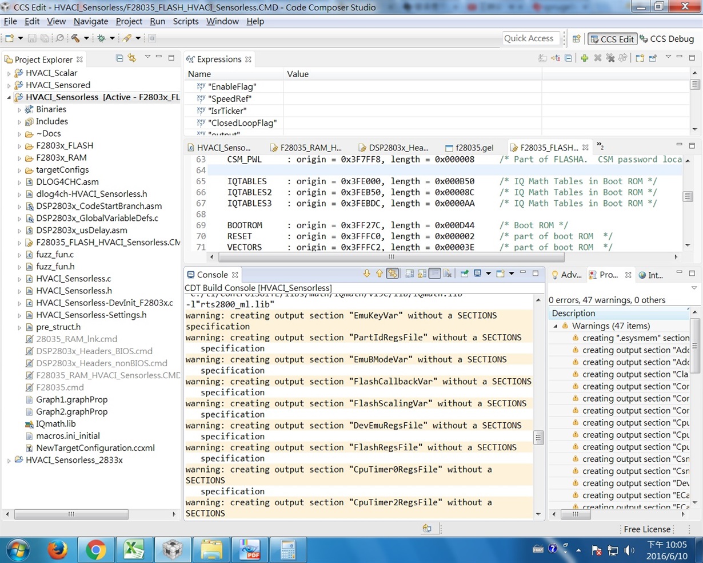Viewport: 703px width, 563px height.
Task: Click Add new expression plus icon
Action: 584,58
